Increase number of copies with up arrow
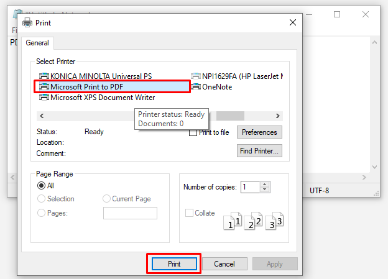The image size is (388, 279). coord(265,185)
